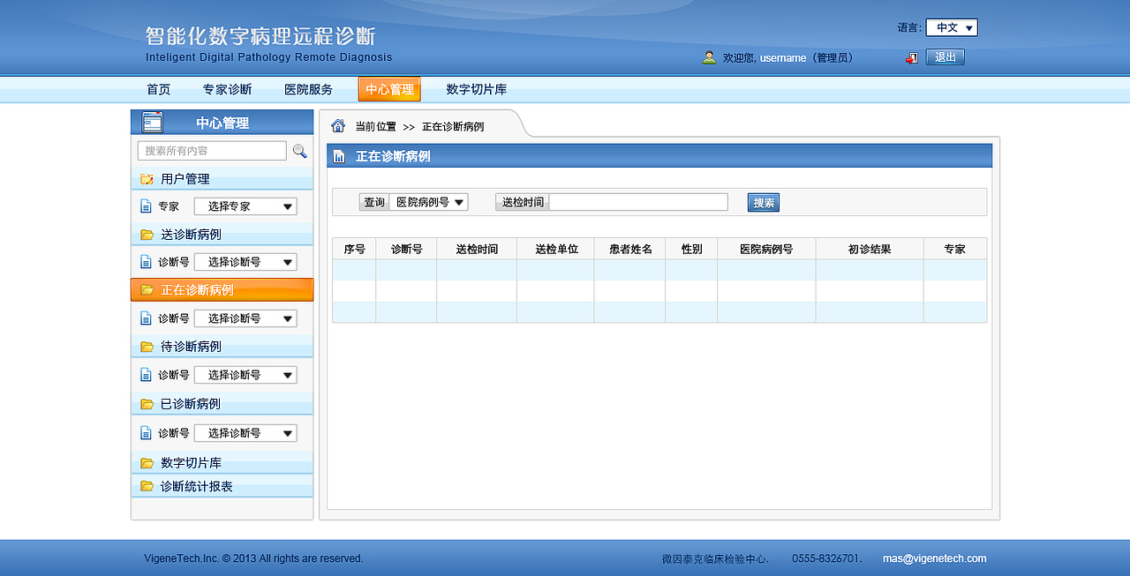Click the panel icon left of 中心管理 header
Screen dimensions: 1130x576
[x=152, y=123]
